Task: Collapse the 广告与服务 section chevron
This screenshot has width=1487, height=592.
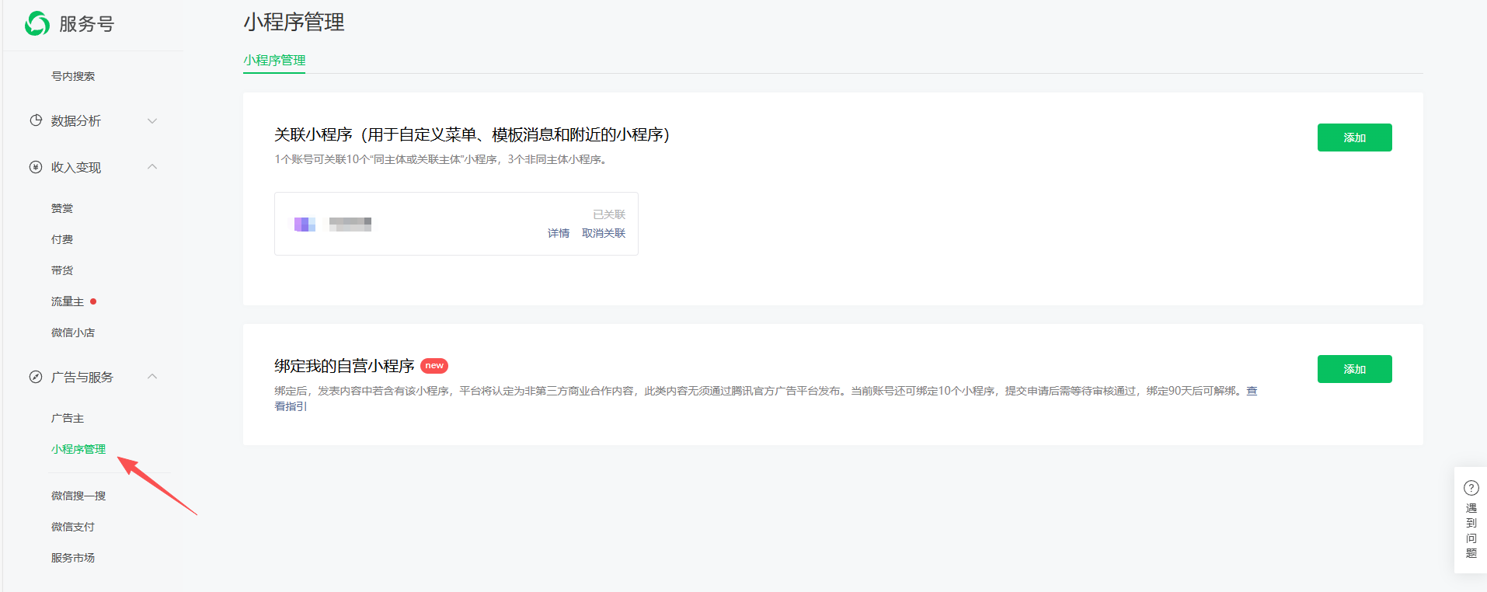Action: click(x=152, y=377)
